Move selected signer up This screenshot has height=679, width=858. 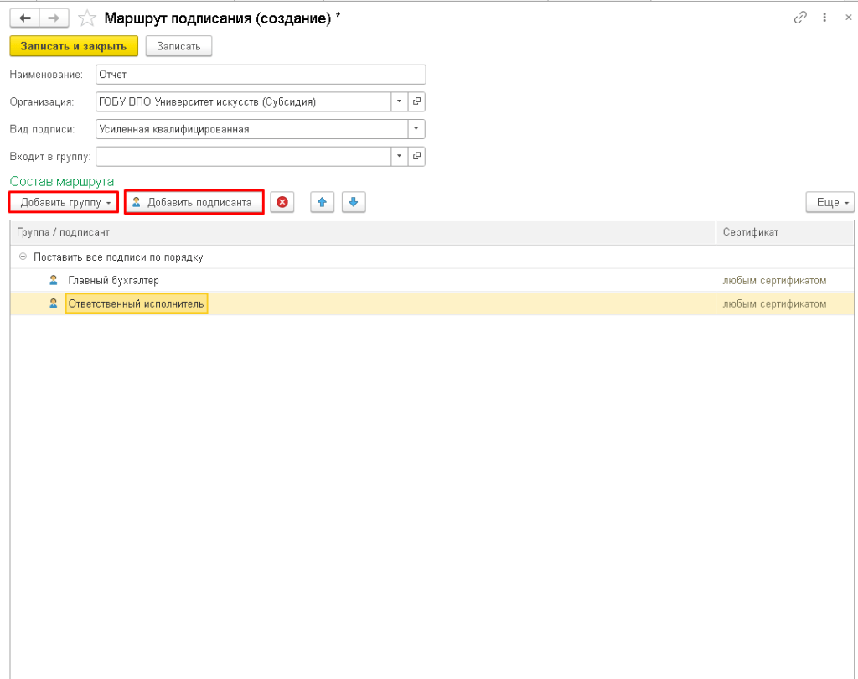point(323,202)
